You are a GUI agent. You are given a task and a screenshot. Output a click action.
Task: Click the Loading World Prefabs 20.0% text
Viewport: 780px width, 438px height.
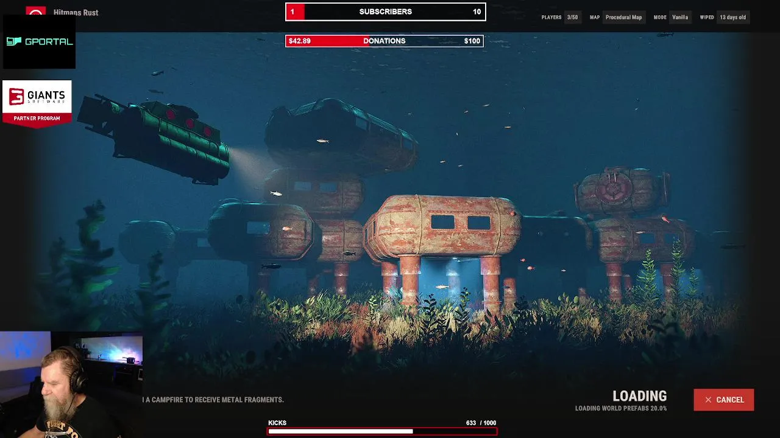[621, 408]
